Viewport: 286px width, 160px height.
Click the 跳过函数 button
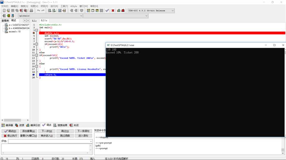(65, 136)
